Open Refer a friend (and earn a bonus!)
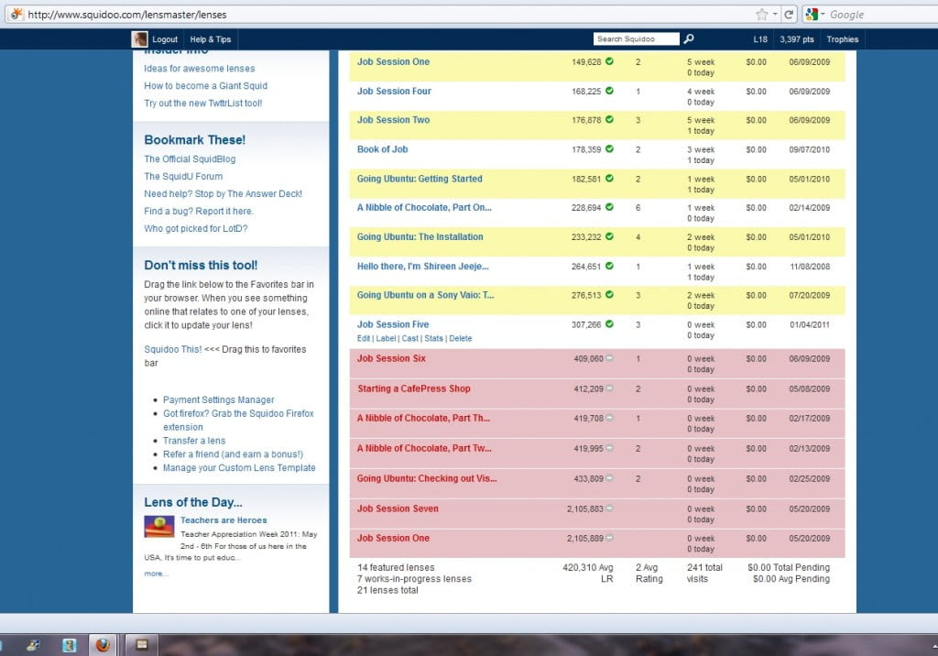Image resolution: width=938 pixels, height=656 pixels. pyautogui.click(x=233, y=454)
